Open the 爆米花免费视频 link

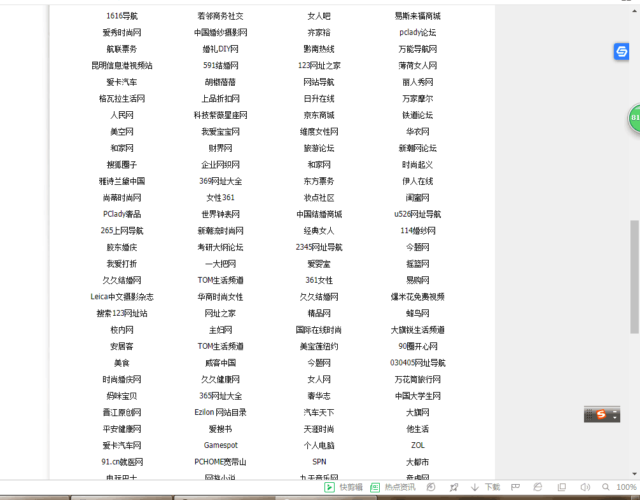pos(417,297)
